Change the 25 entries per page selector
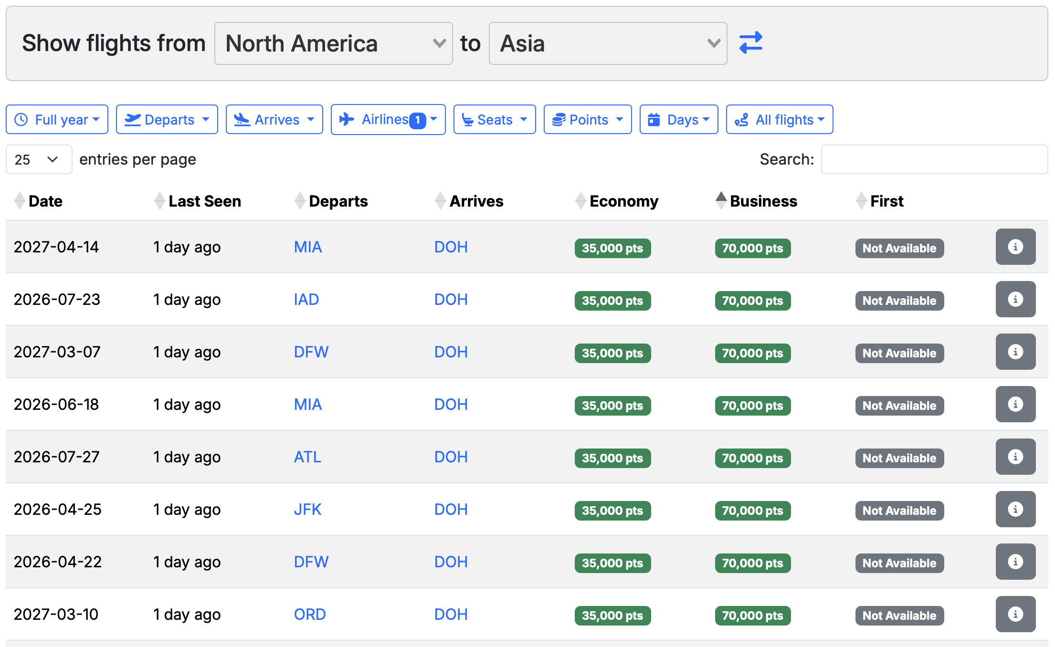 pos(39,159)
